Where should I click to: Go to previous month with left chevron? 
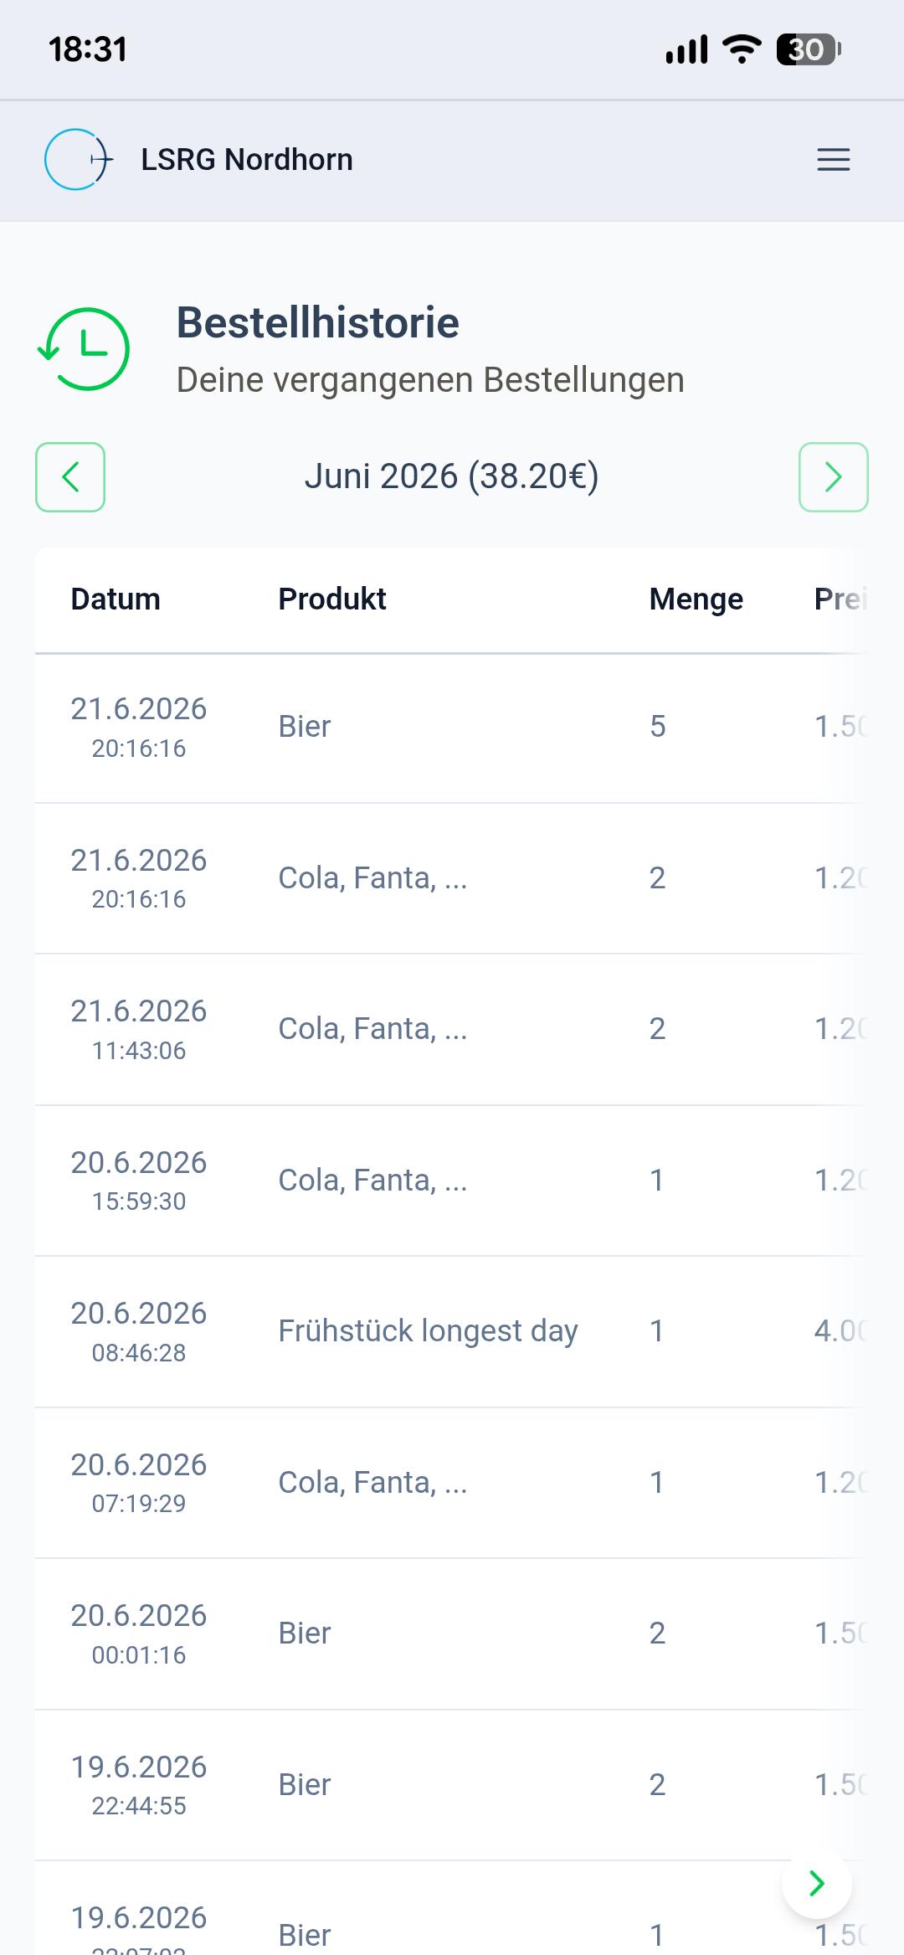70,477
